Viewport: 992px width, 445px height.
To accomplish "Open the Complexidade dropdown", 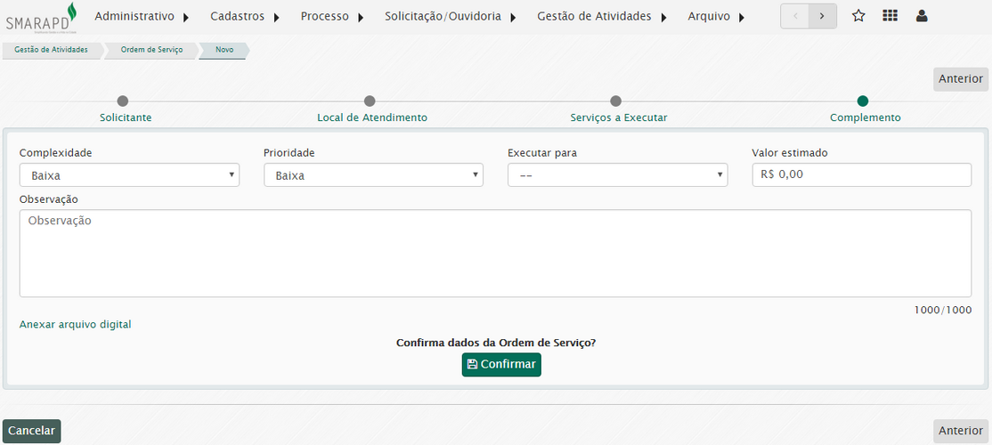I will point(129,175).
